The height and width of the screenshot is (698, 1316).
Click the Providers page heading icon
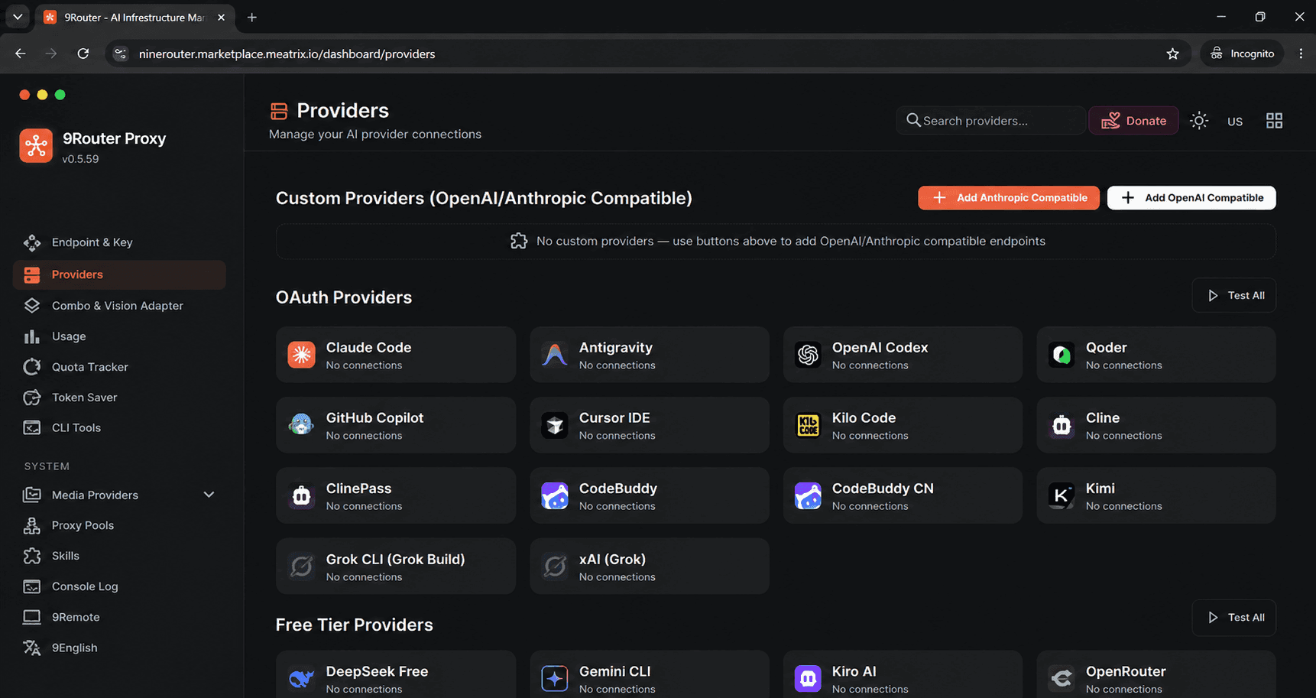coord(279,111)
